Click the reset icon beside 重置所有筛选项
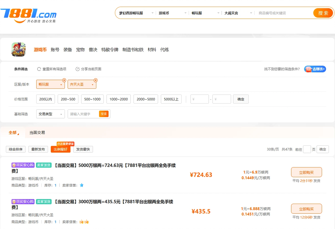 (x=39, y=69)
